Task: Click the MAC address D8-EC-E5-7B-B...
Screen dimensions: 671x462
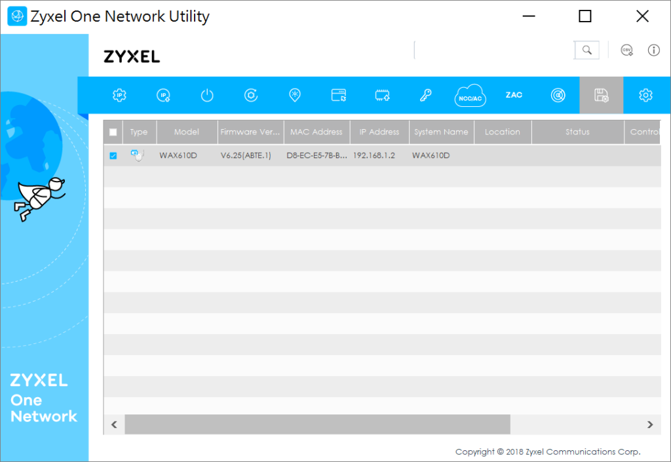Action: point(316,156)
